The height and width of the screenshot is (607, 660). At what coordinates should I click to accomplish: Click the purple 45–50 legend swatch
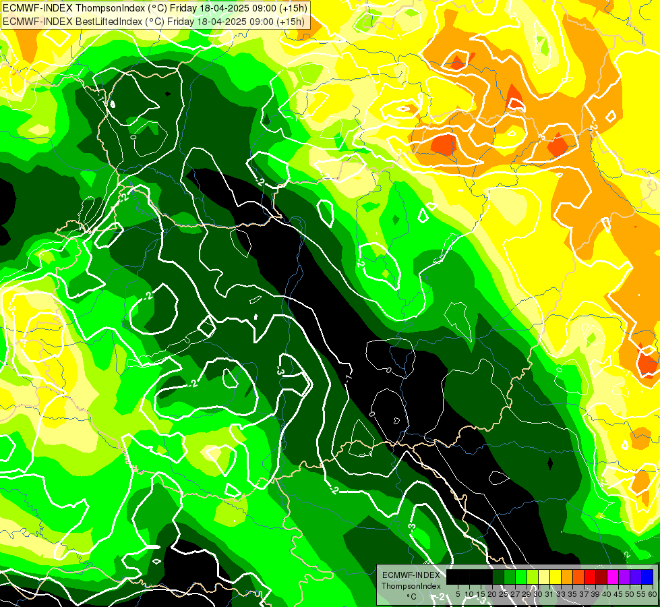pos(624,577)
